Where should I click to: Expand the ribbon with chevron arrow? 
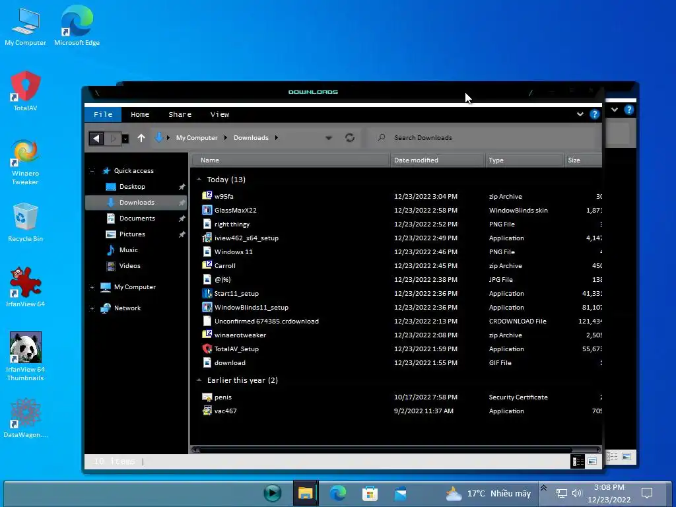[x=580, y=114]
